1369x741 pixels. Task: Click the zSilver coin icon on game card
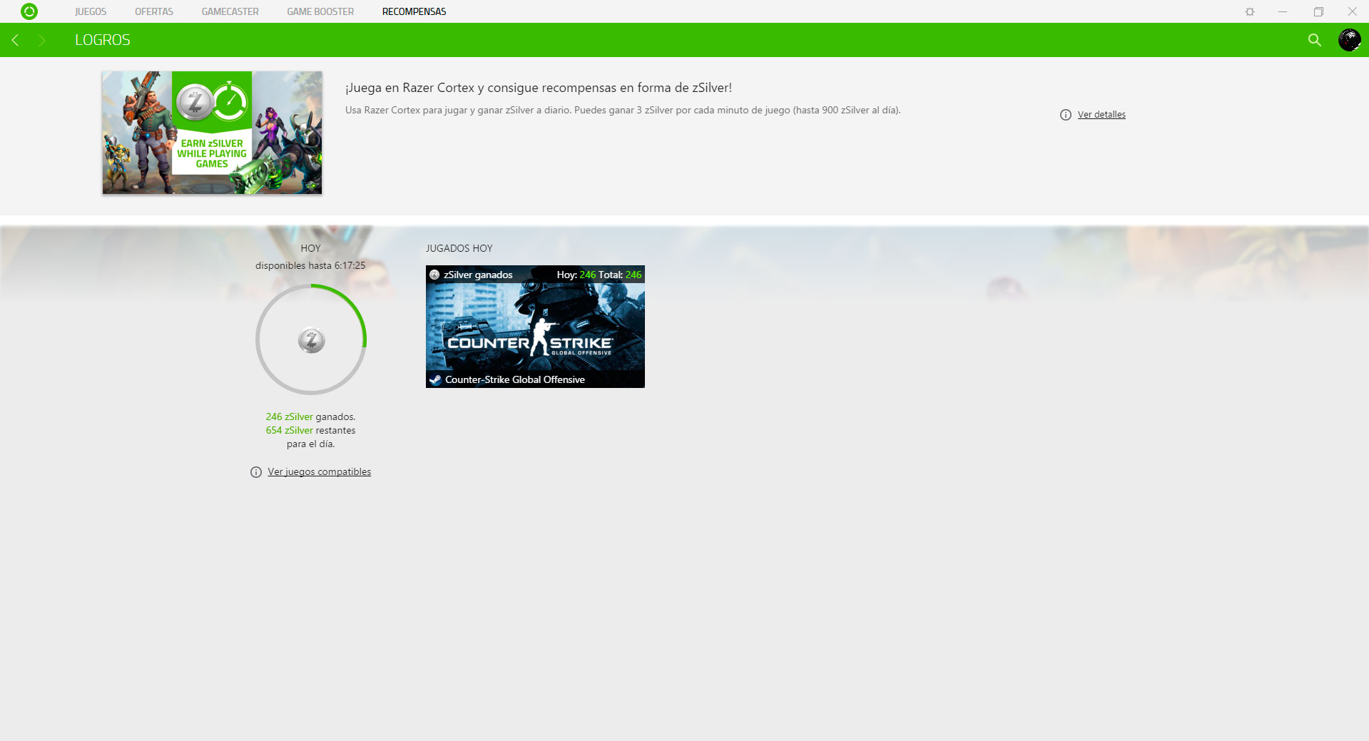(x=434, y=275)
